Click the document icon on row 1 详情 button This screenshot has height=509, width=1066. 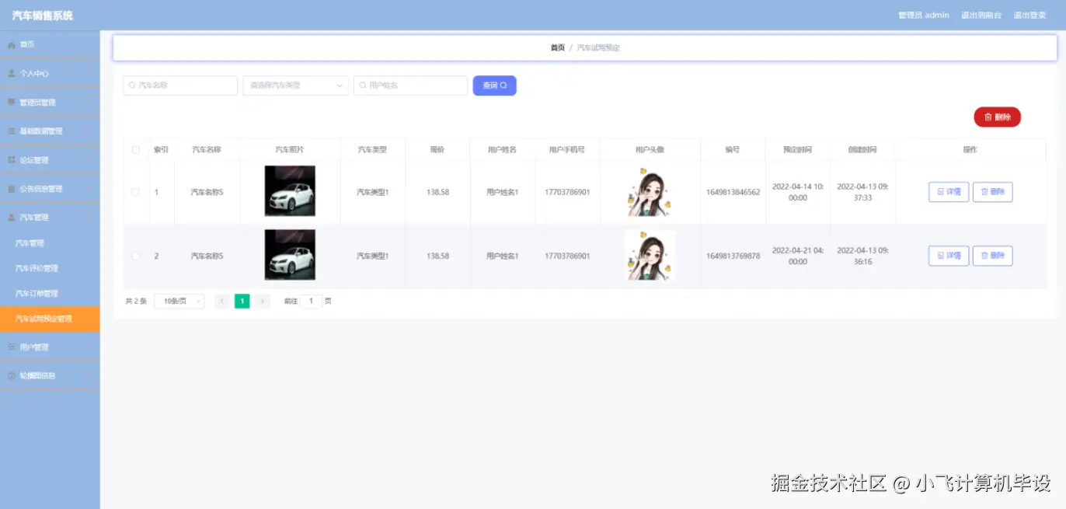point(941,192)
